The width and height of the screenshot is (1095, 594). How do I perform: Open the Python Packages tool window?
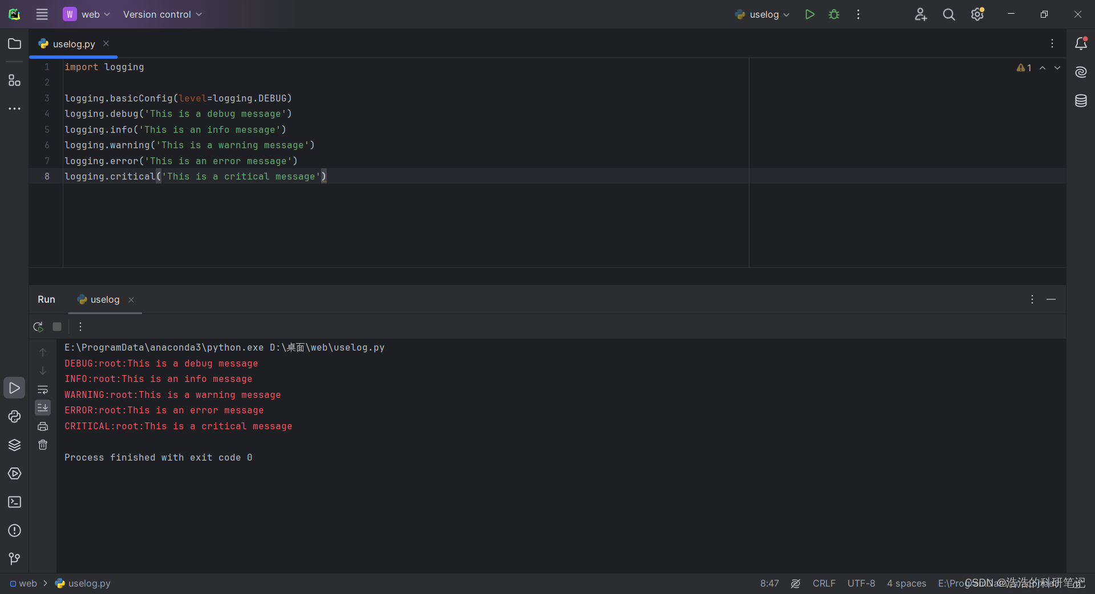click(14, 445)
